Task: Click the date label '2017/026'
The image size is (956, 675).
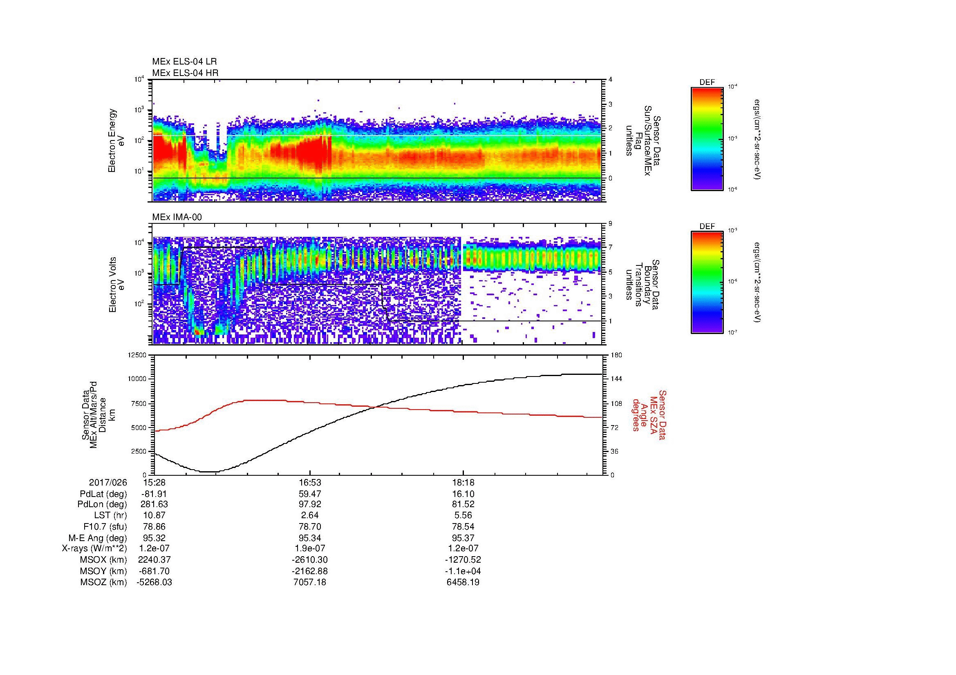Action: point(108,482)
